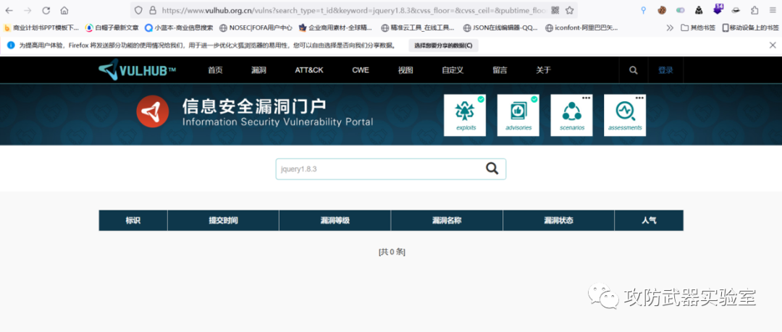Click the VULHUB logo
The image size is (782, 332).
coord(137,70)
